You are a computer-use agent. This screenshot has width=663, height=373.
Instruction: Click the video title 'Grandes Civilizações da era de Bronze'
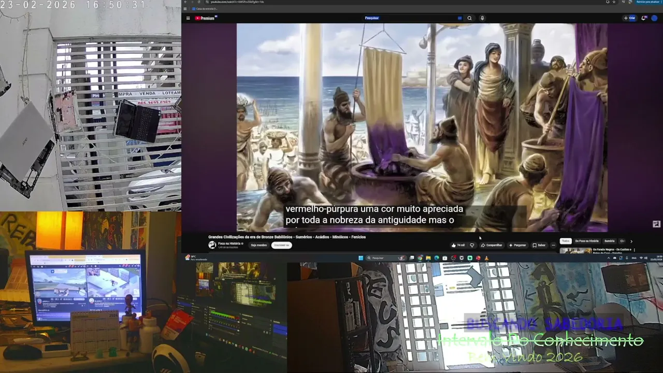[287, 237]
